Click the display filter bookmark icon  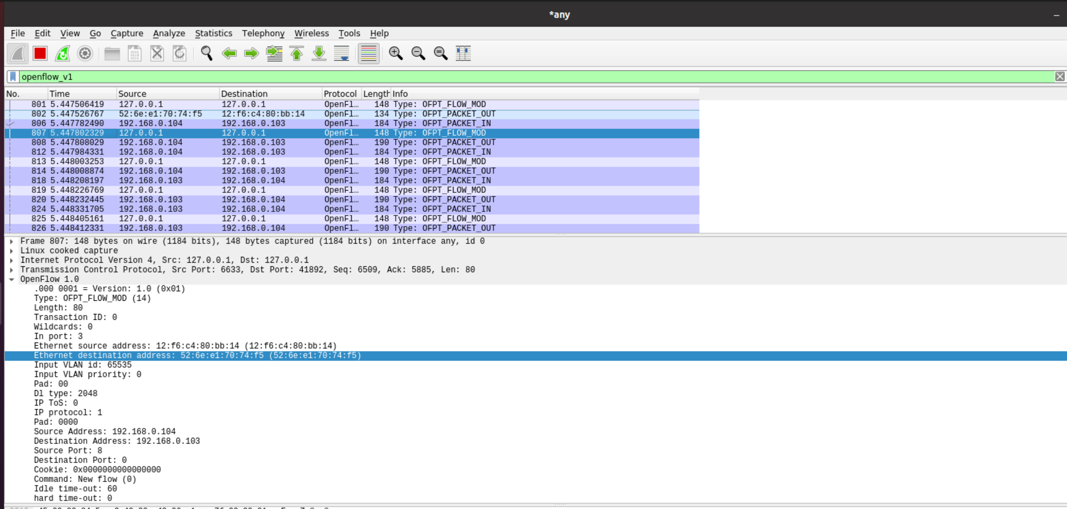tap(13, 77)
